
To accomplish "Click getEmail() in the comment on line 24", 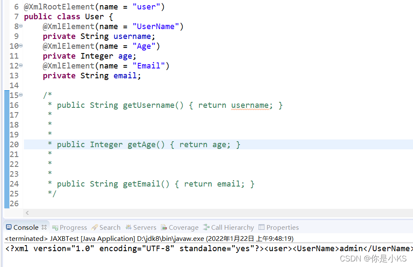I will click(x=146, y=184).
